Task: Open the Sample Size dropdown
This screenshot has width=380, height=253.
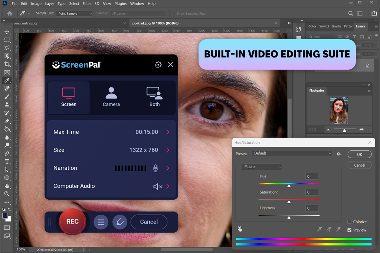Action: (x=74, y=14)
